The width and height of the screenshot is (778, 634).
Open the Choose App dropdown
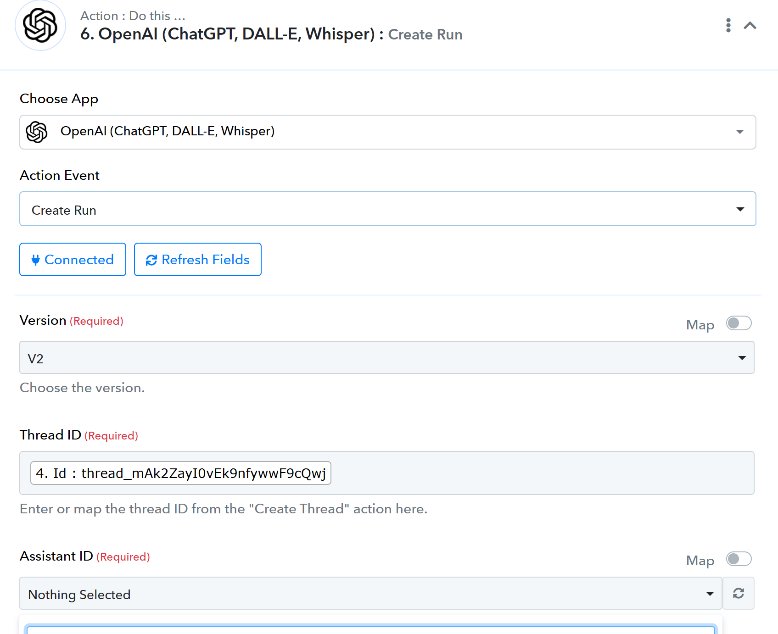click(x=387, y=132)
